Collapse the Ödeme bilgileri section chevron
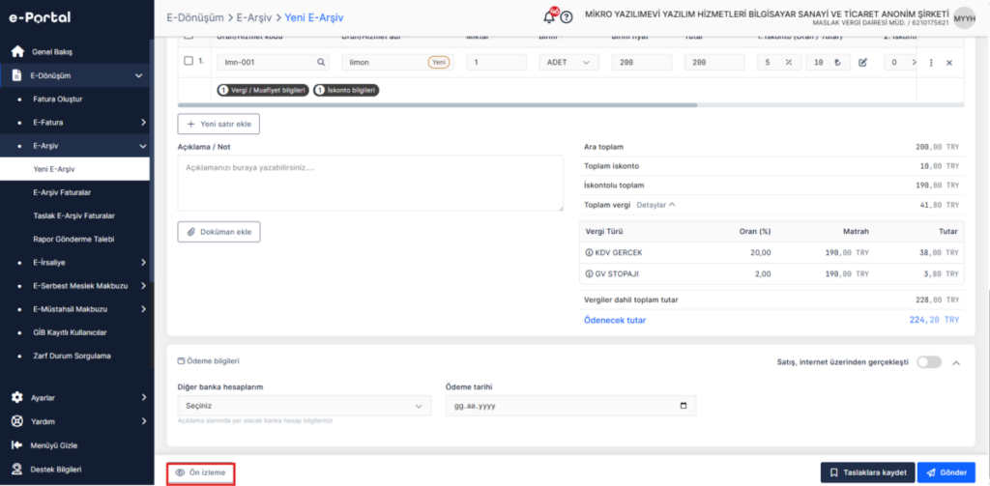 [956, 363]
